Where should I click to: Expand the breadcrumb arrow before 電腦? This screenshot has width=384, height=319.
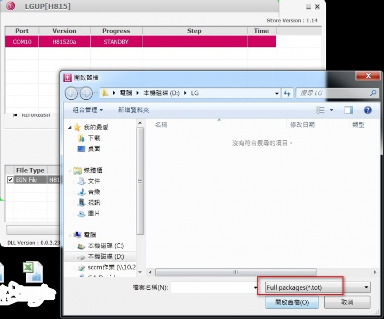[114, 93]
